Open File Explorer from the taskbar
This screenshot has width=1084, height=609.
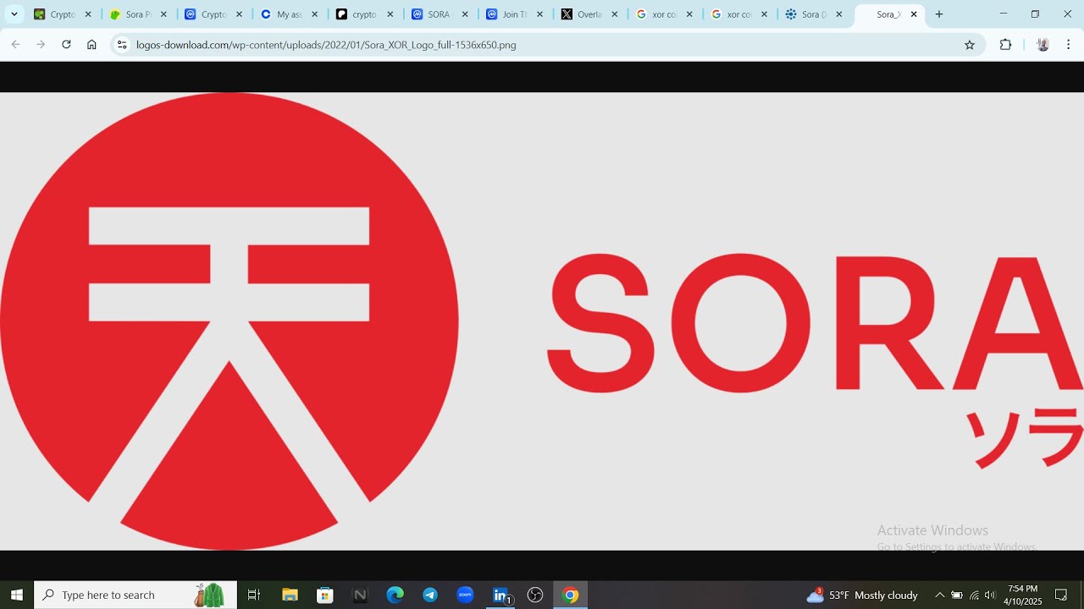[x=290, y=595]
